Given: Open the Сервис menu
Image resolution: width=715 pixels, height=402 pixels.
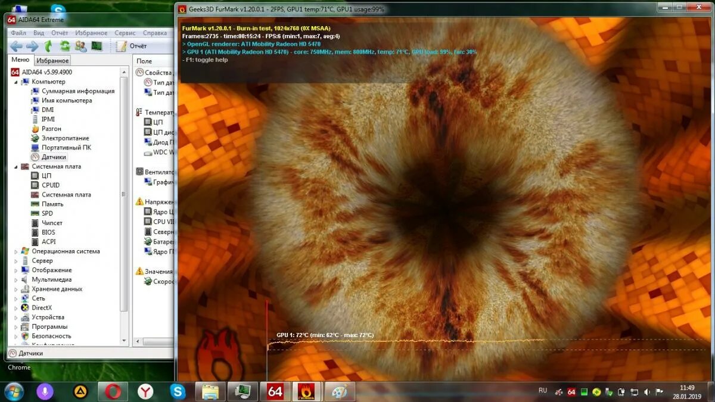Looking at the screenshot, I should coord(125,33).
